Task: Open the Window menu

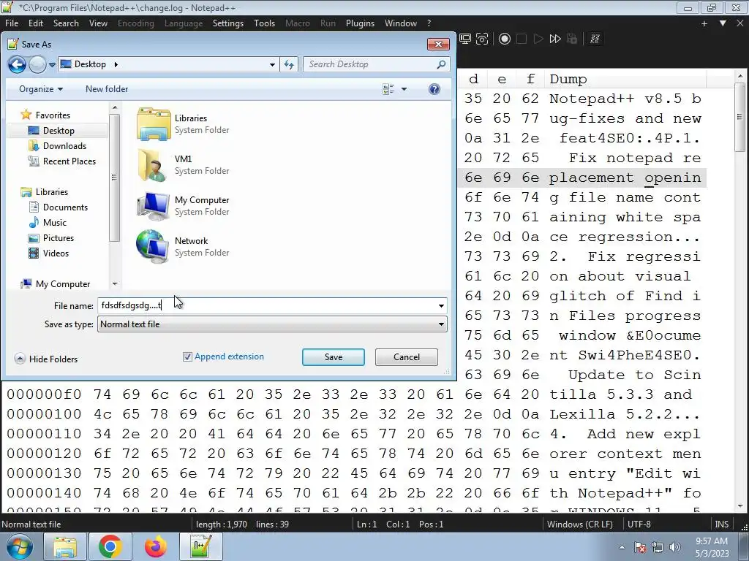Action: tap(400, 23)
